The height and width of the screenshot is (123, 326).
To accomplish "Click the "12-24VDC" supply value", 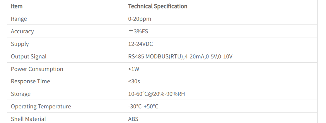I will (140, 44).
